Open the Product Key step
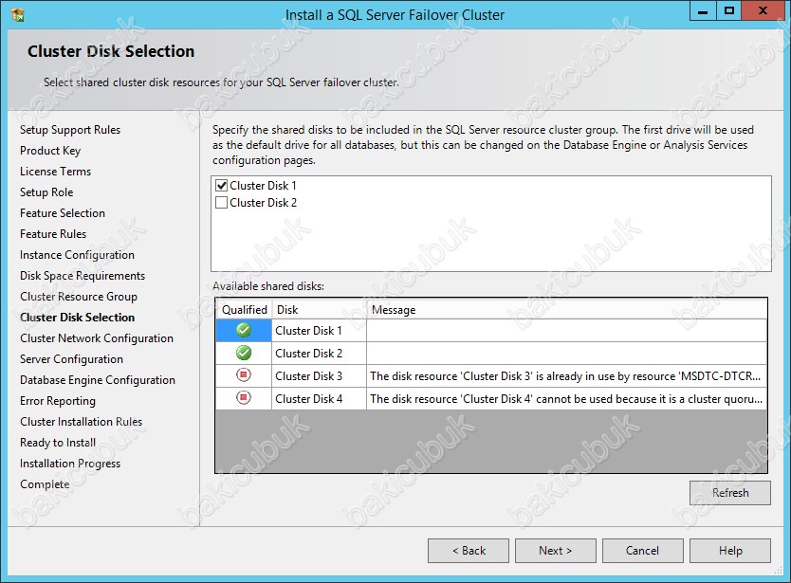The image size is (791, 583). click(x=50, y=151)
